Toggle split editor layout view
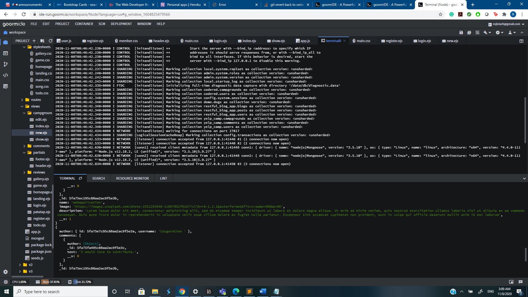 pos(521,41)
